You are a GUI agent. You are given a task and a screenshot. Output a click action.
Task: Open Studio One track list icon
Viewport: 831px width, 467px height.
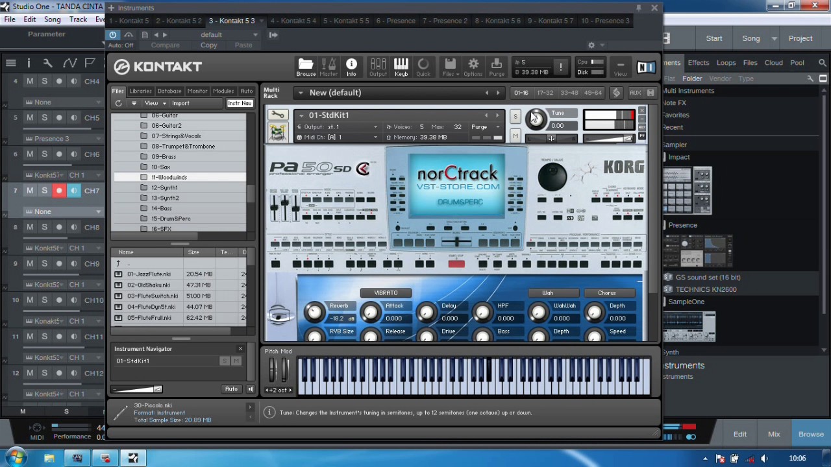point(10,63)
